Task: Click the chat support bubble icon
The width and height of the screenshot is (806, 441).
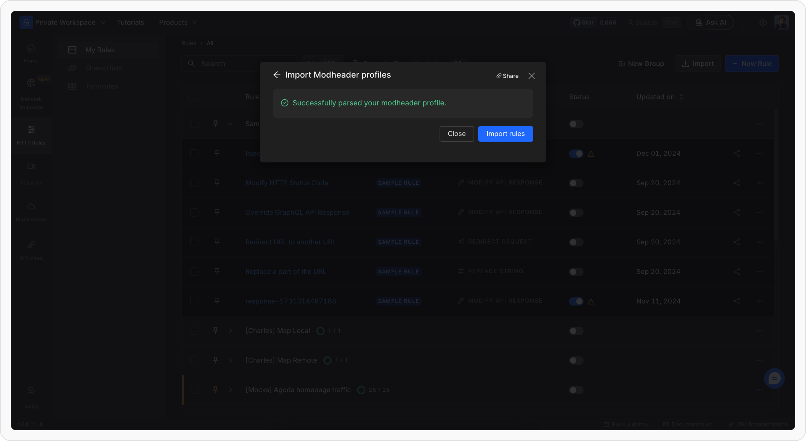Action: 774,379
